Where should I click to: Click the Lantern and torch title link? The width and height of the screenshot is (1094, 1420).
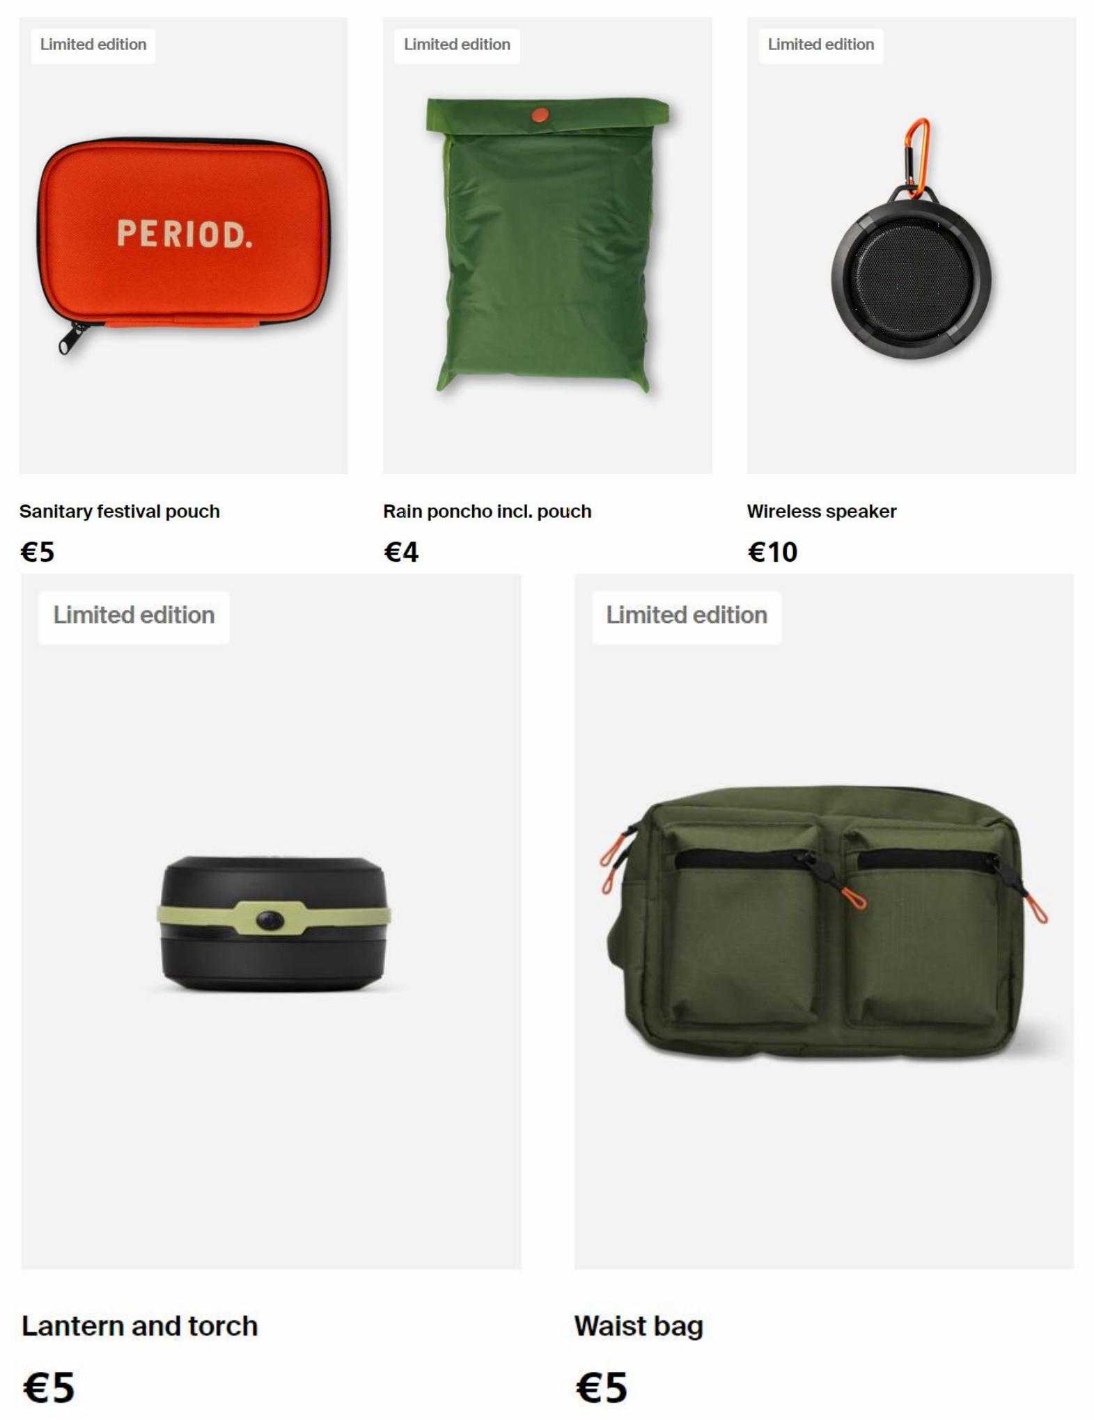[140, 1326]
